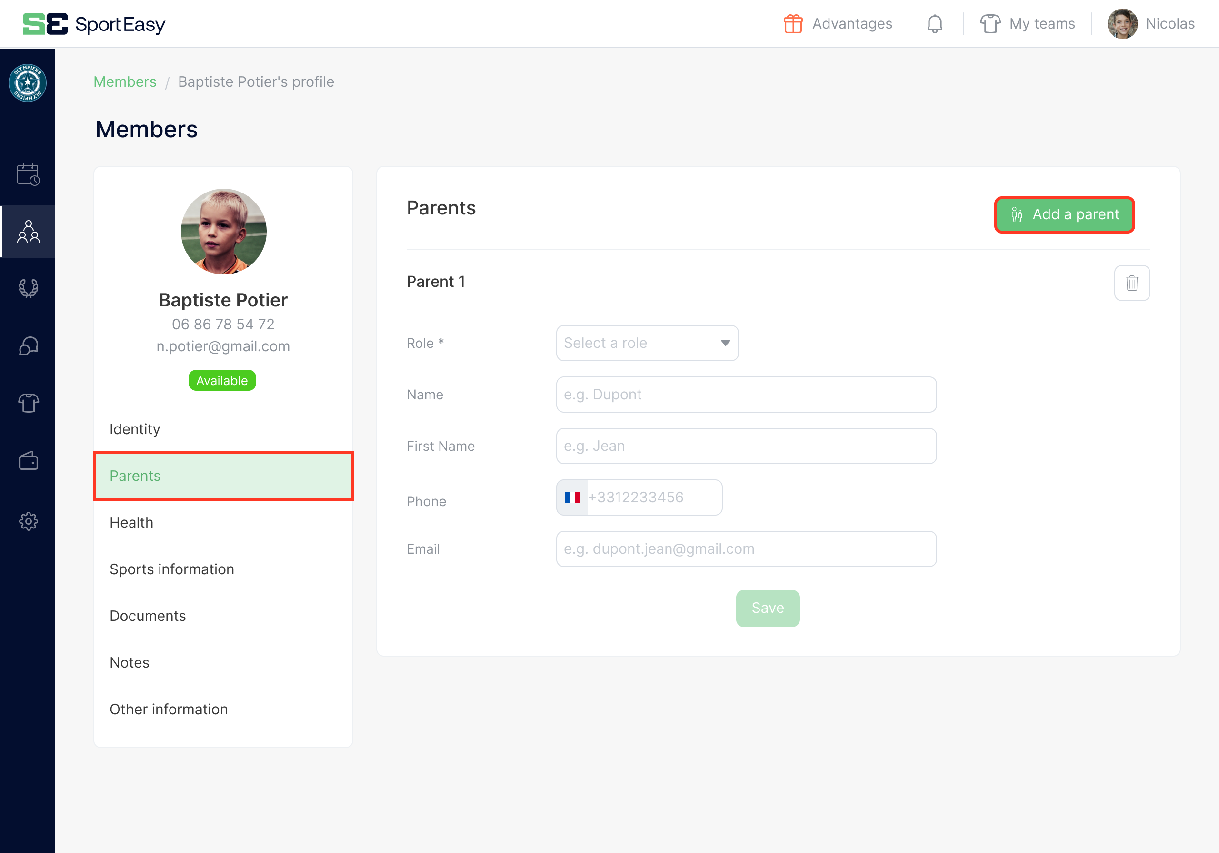This screenshot has height=853, width=1219.
Task: Open the settings gear icon
Action: click(x=28, y=521)
